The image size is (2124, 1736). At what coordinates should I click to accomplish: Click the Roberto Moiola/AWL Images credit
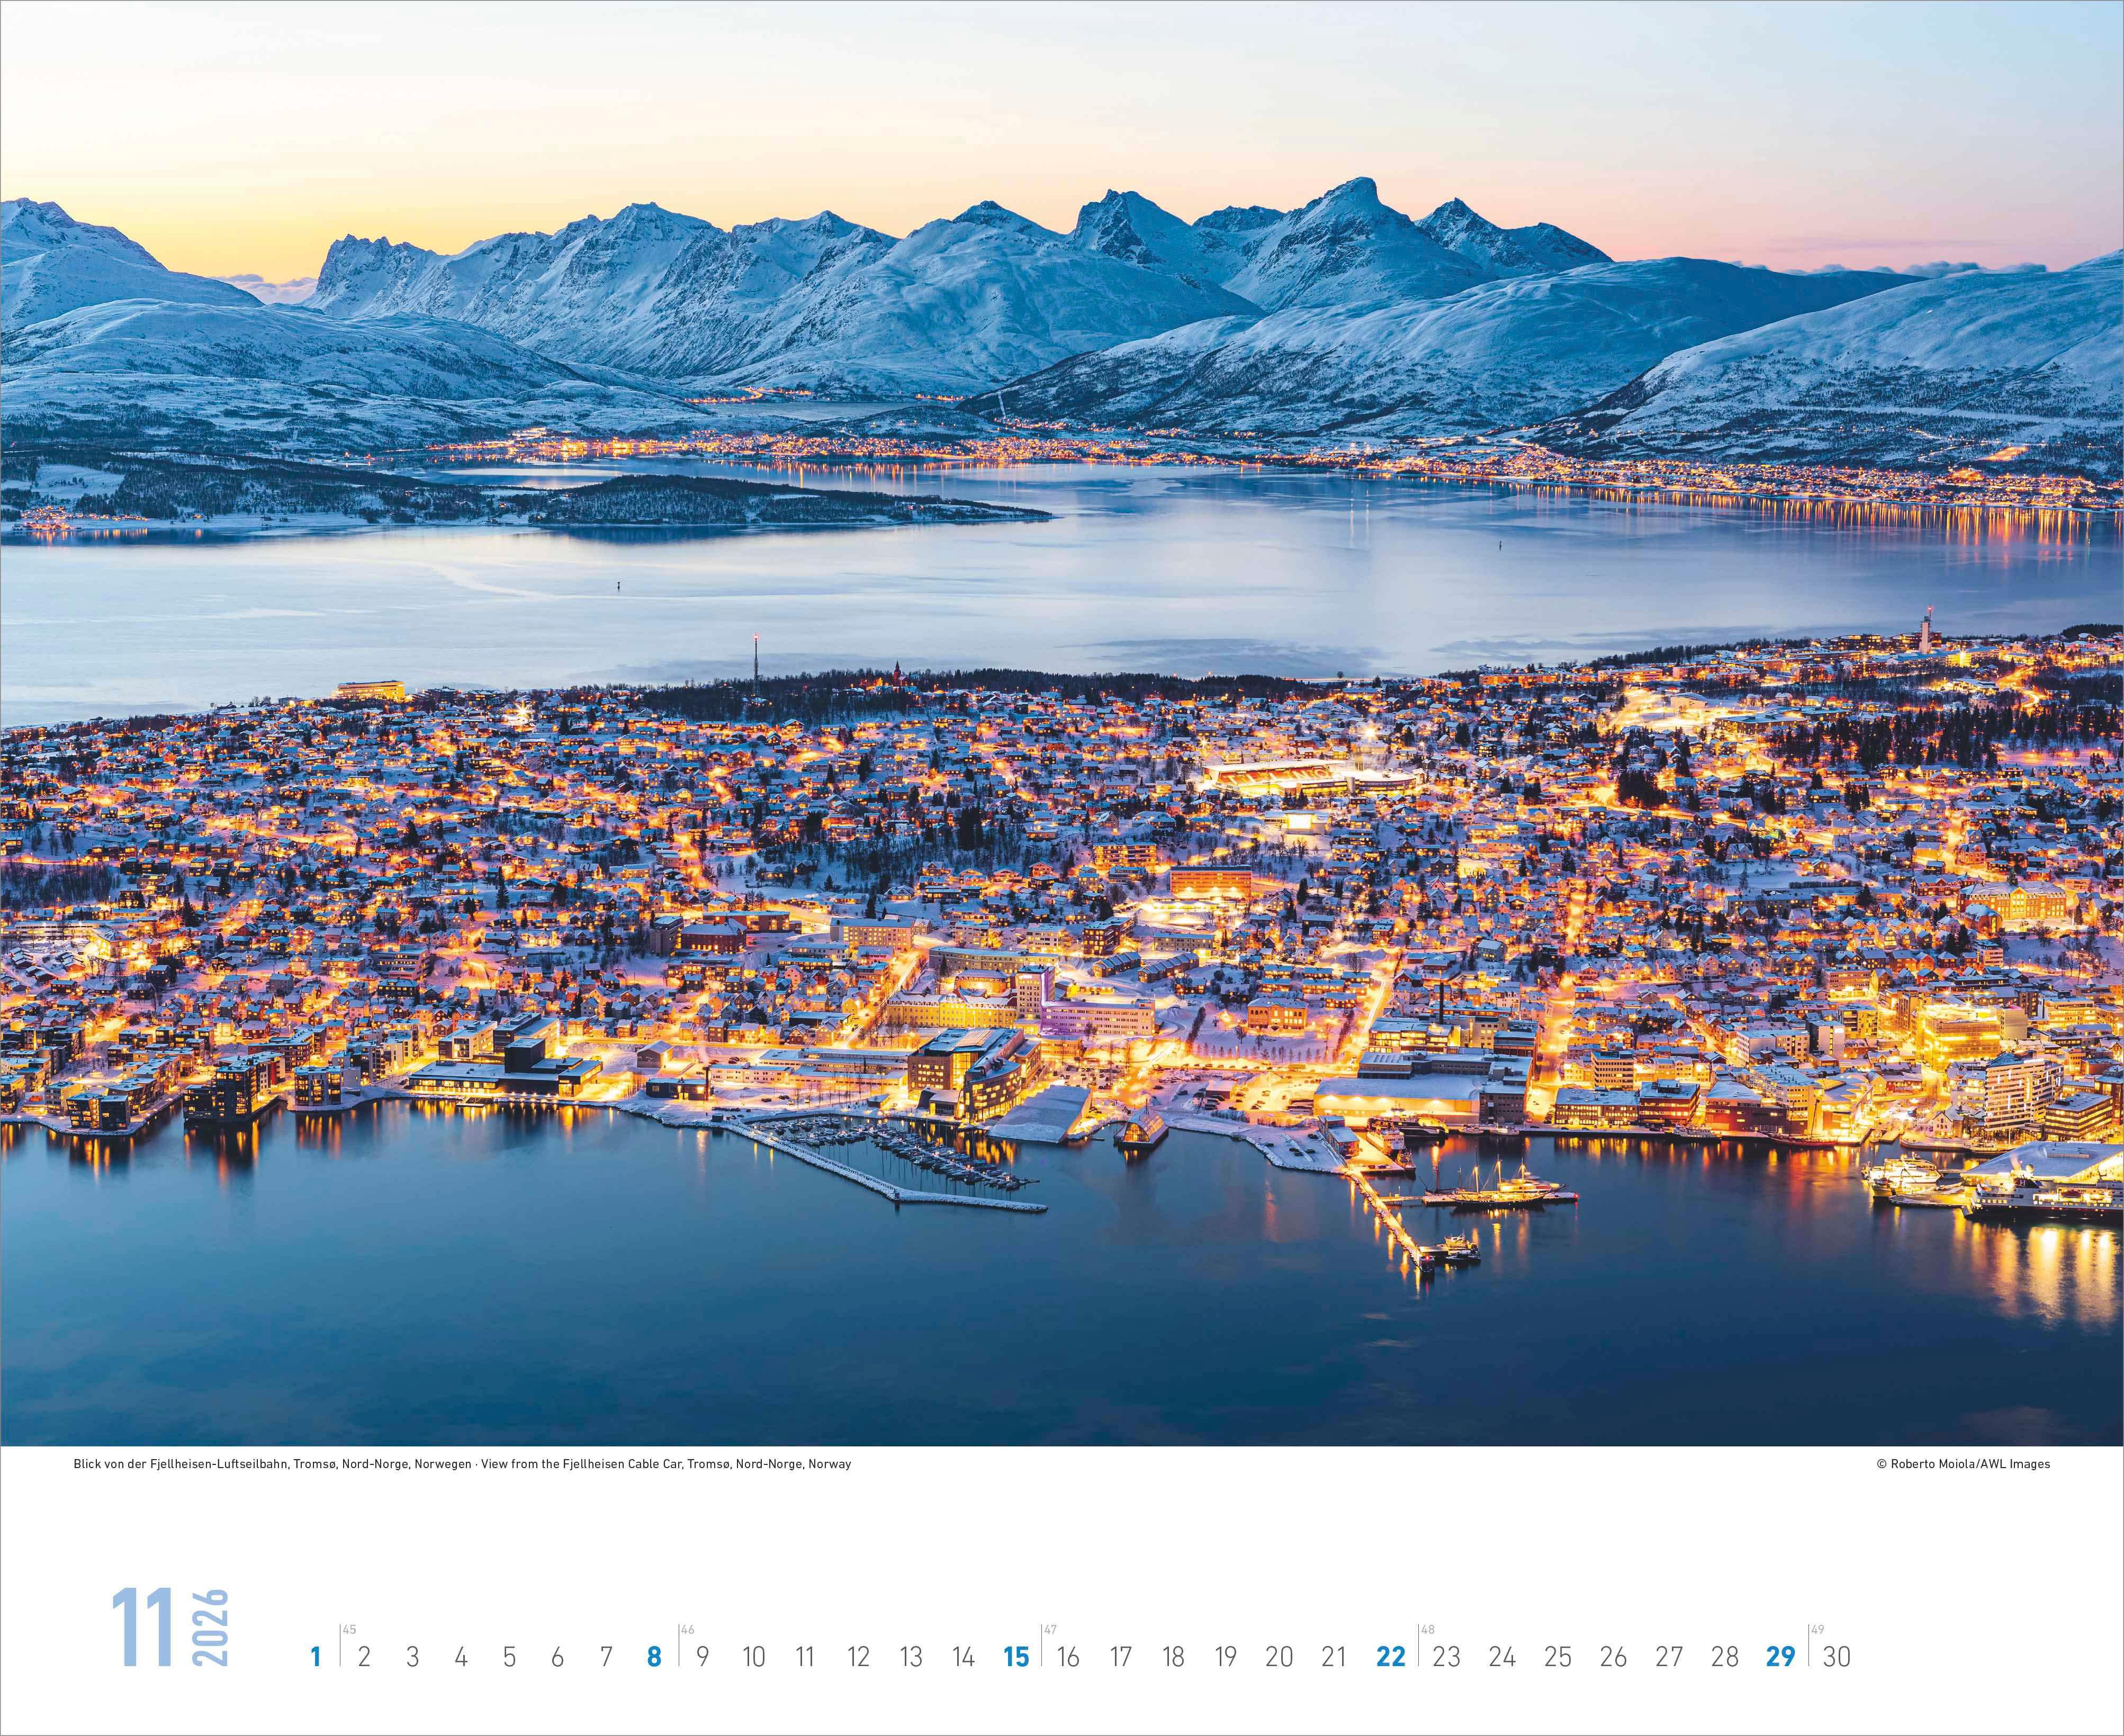[1963, 1463]
